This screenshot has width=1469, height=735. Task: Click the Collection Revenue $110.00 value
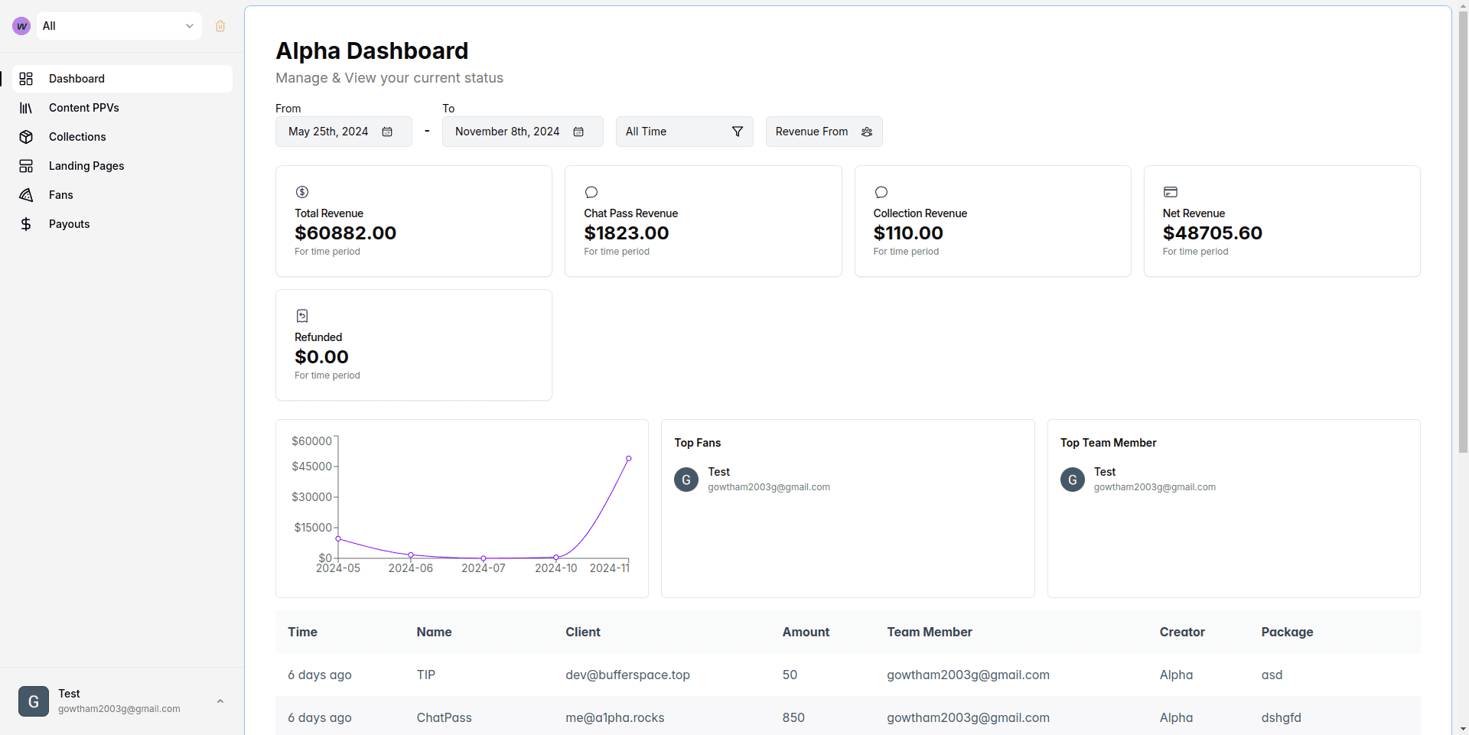[x=908, y=233]
